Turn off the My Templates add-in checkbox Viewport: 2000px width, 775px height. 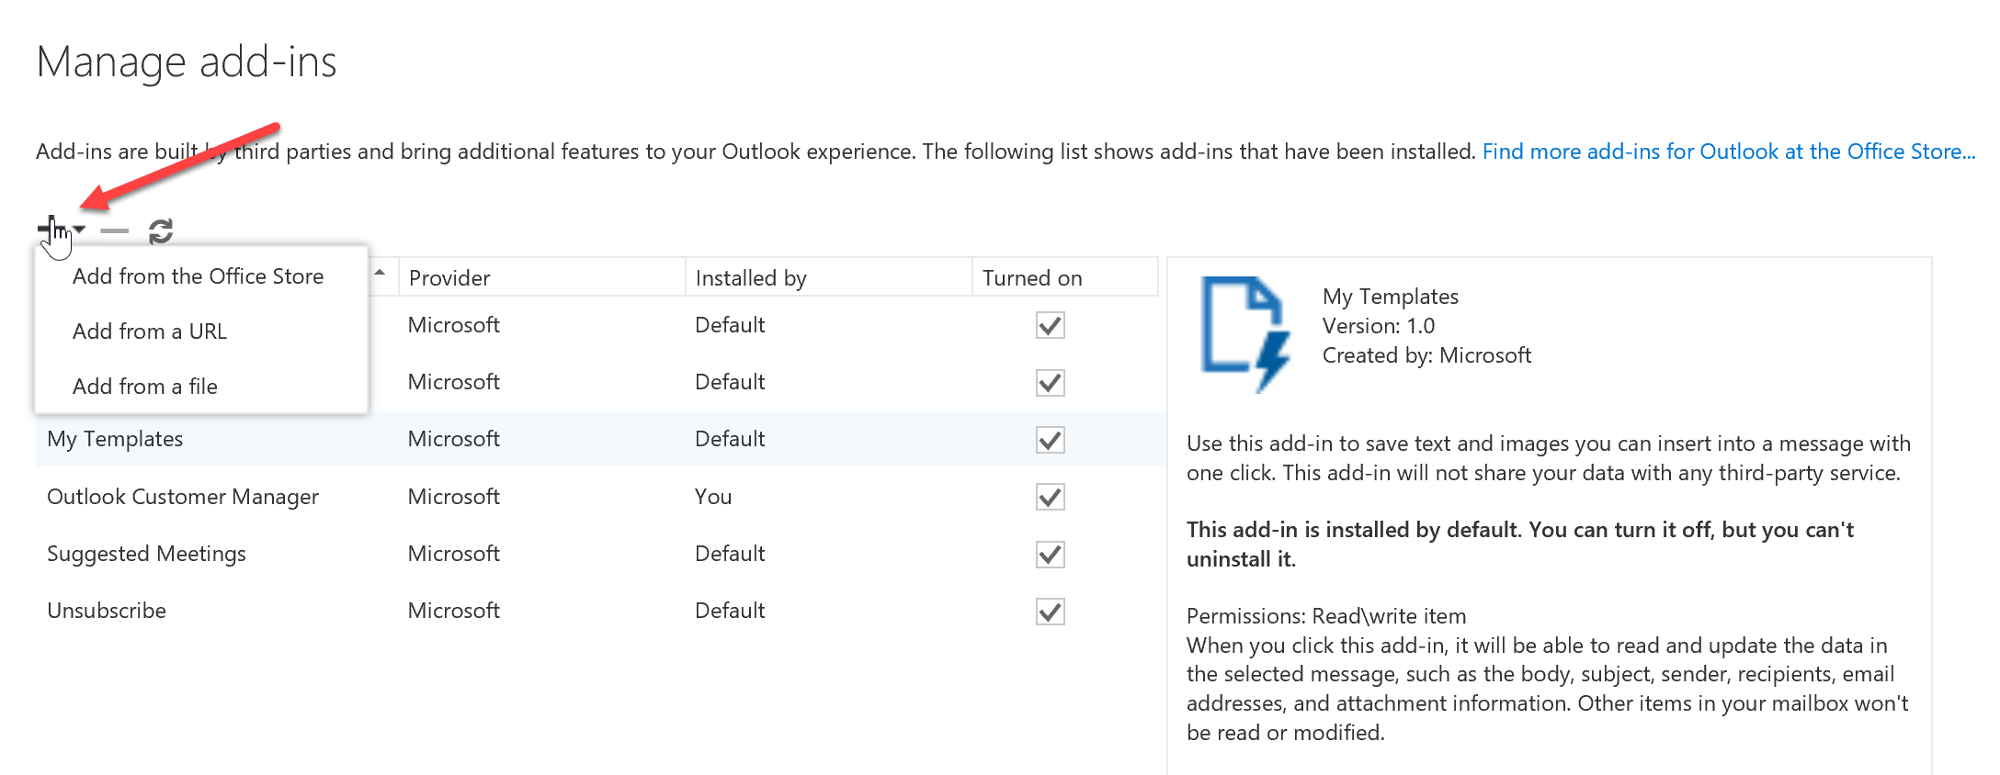point(1051,440)
